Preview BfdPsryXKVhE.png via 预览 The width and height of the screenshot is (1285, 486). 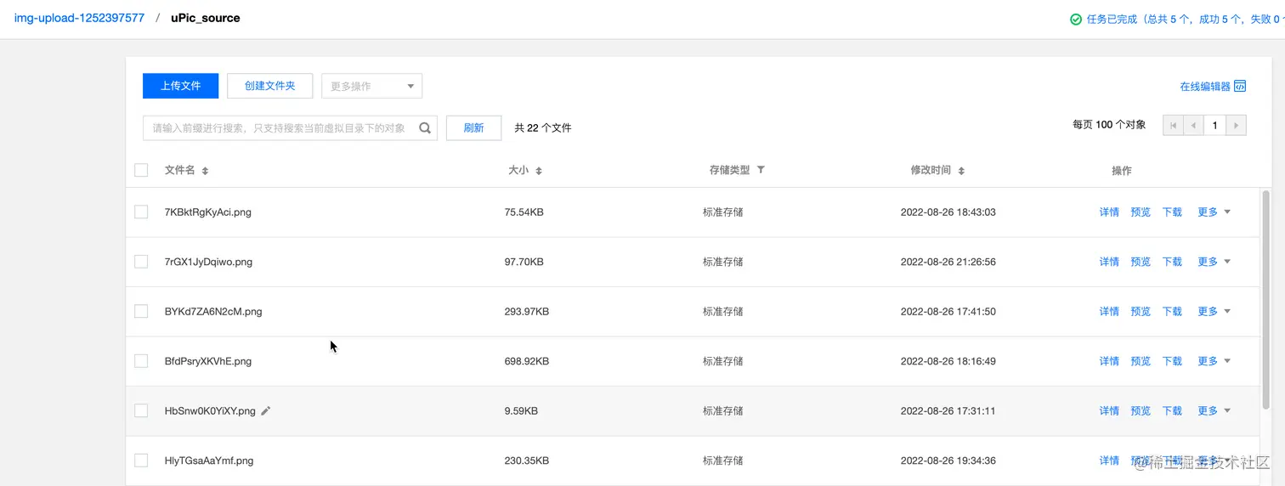tap(1141, 361)
